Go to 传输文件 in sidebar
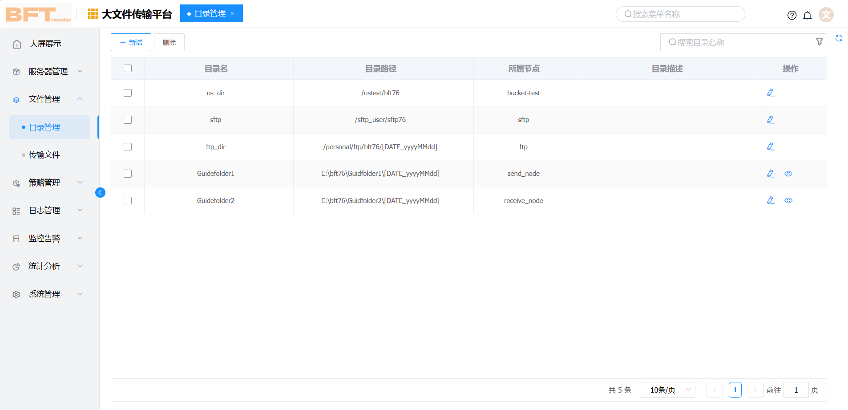The width and height of the screenshot is (848, 410). coord(44,154)
